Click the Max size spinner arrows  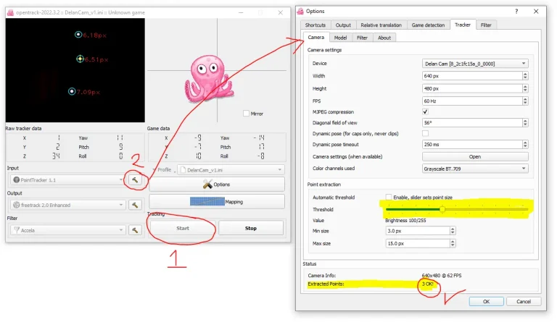(453, 243)
